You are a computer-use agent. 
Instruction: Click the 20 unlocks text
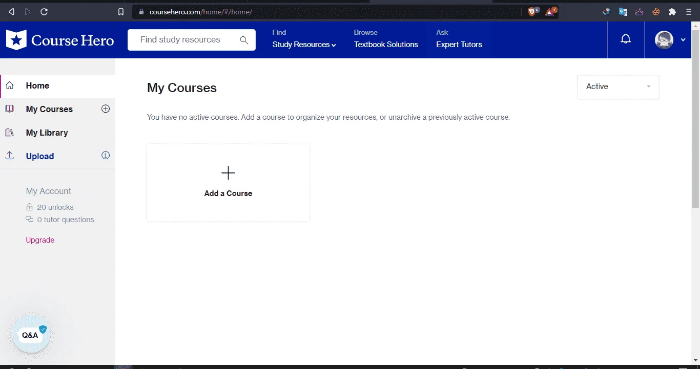pyautogui.click(x=55, y=207)
